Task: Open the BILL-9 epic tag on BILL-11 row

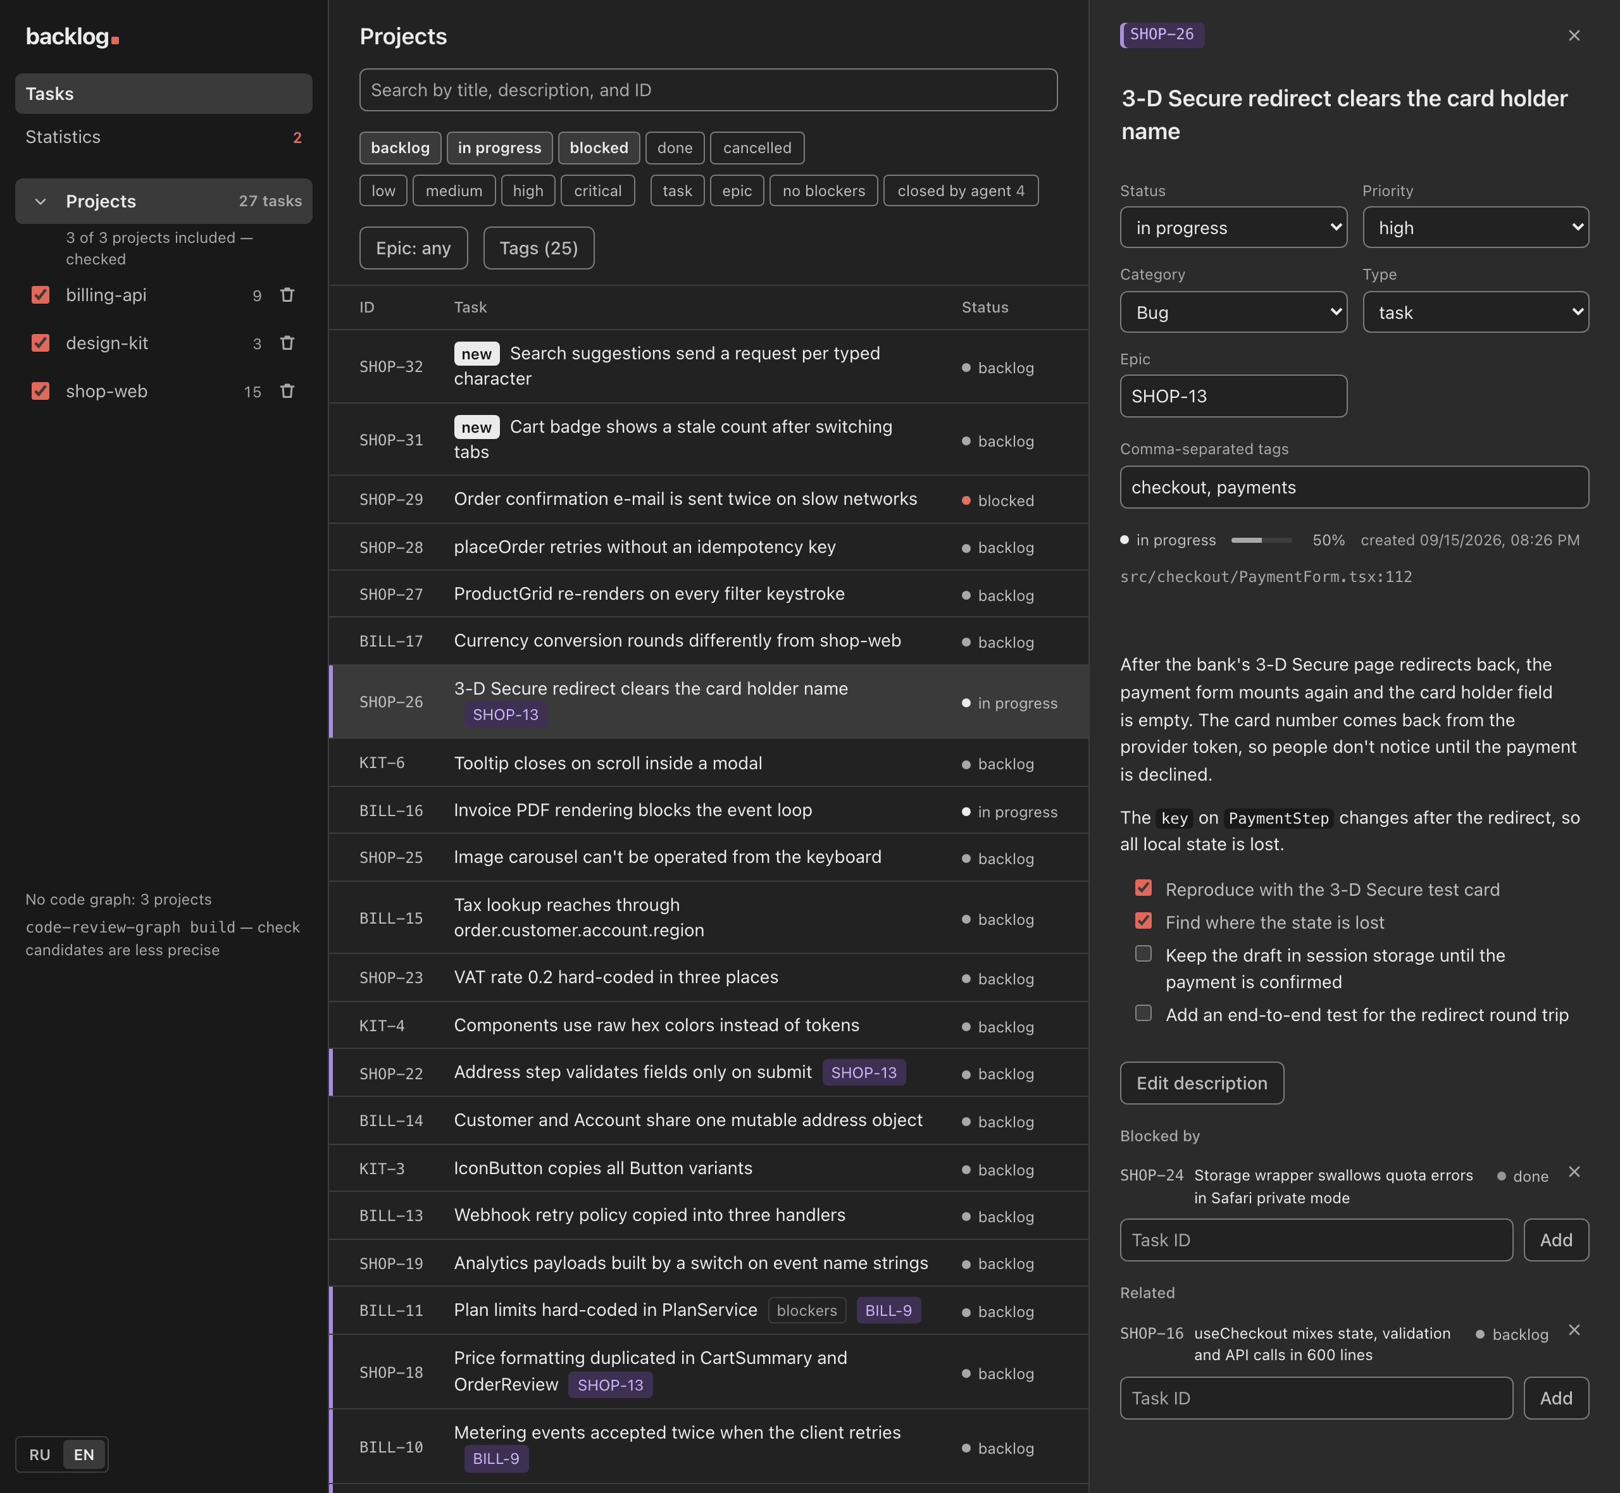Action: [x=888, y=1310]
